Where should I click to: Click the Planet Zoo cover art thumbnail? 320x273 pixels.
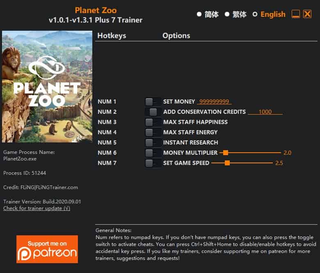(x=47, y=86)
